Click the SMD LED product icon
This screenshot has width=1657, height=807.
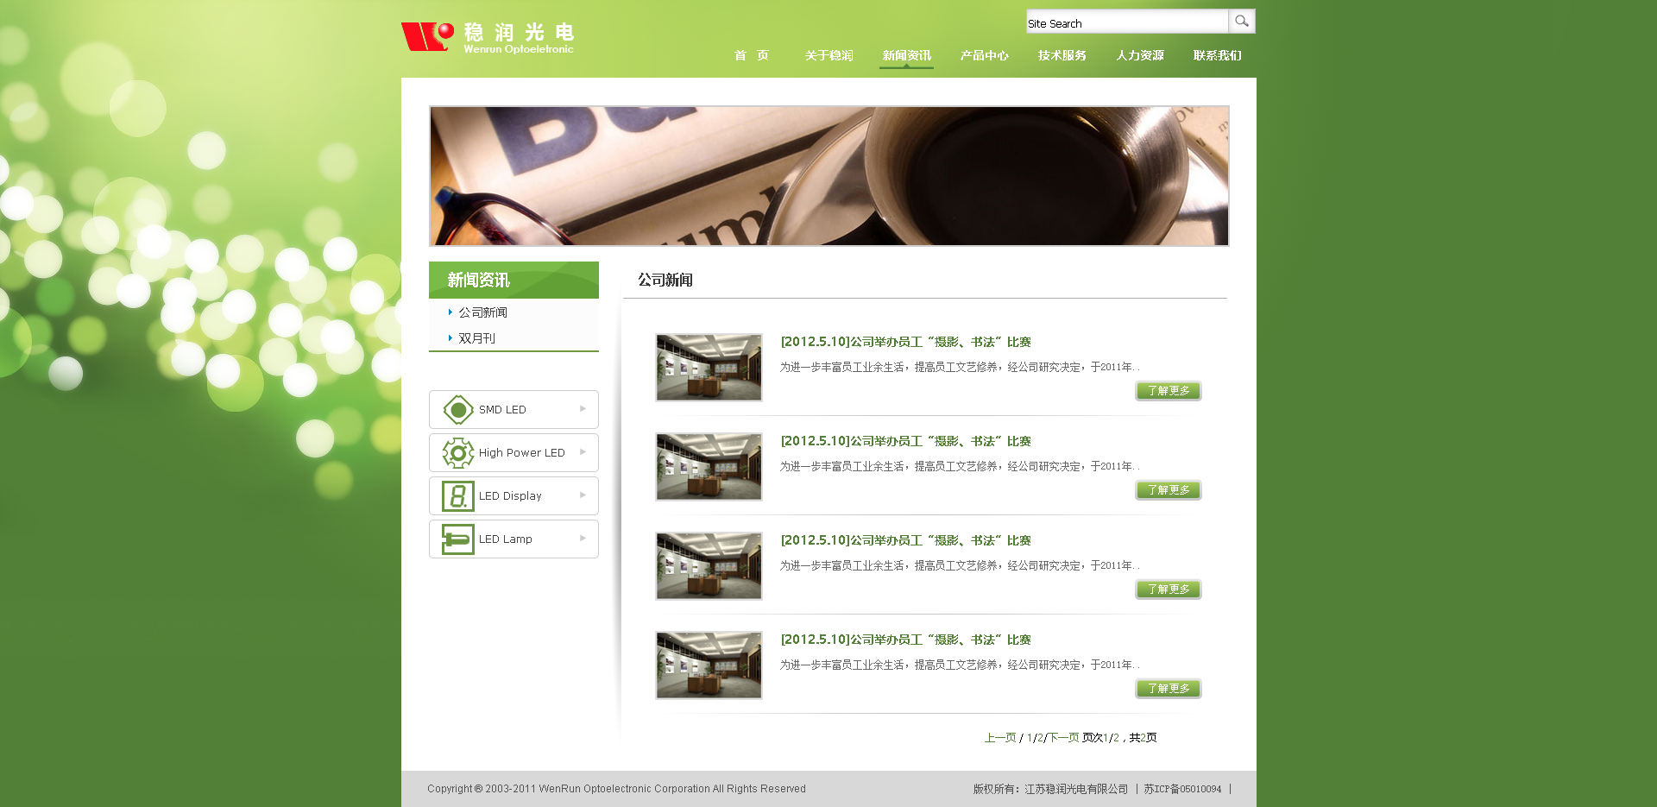(457, 410)
